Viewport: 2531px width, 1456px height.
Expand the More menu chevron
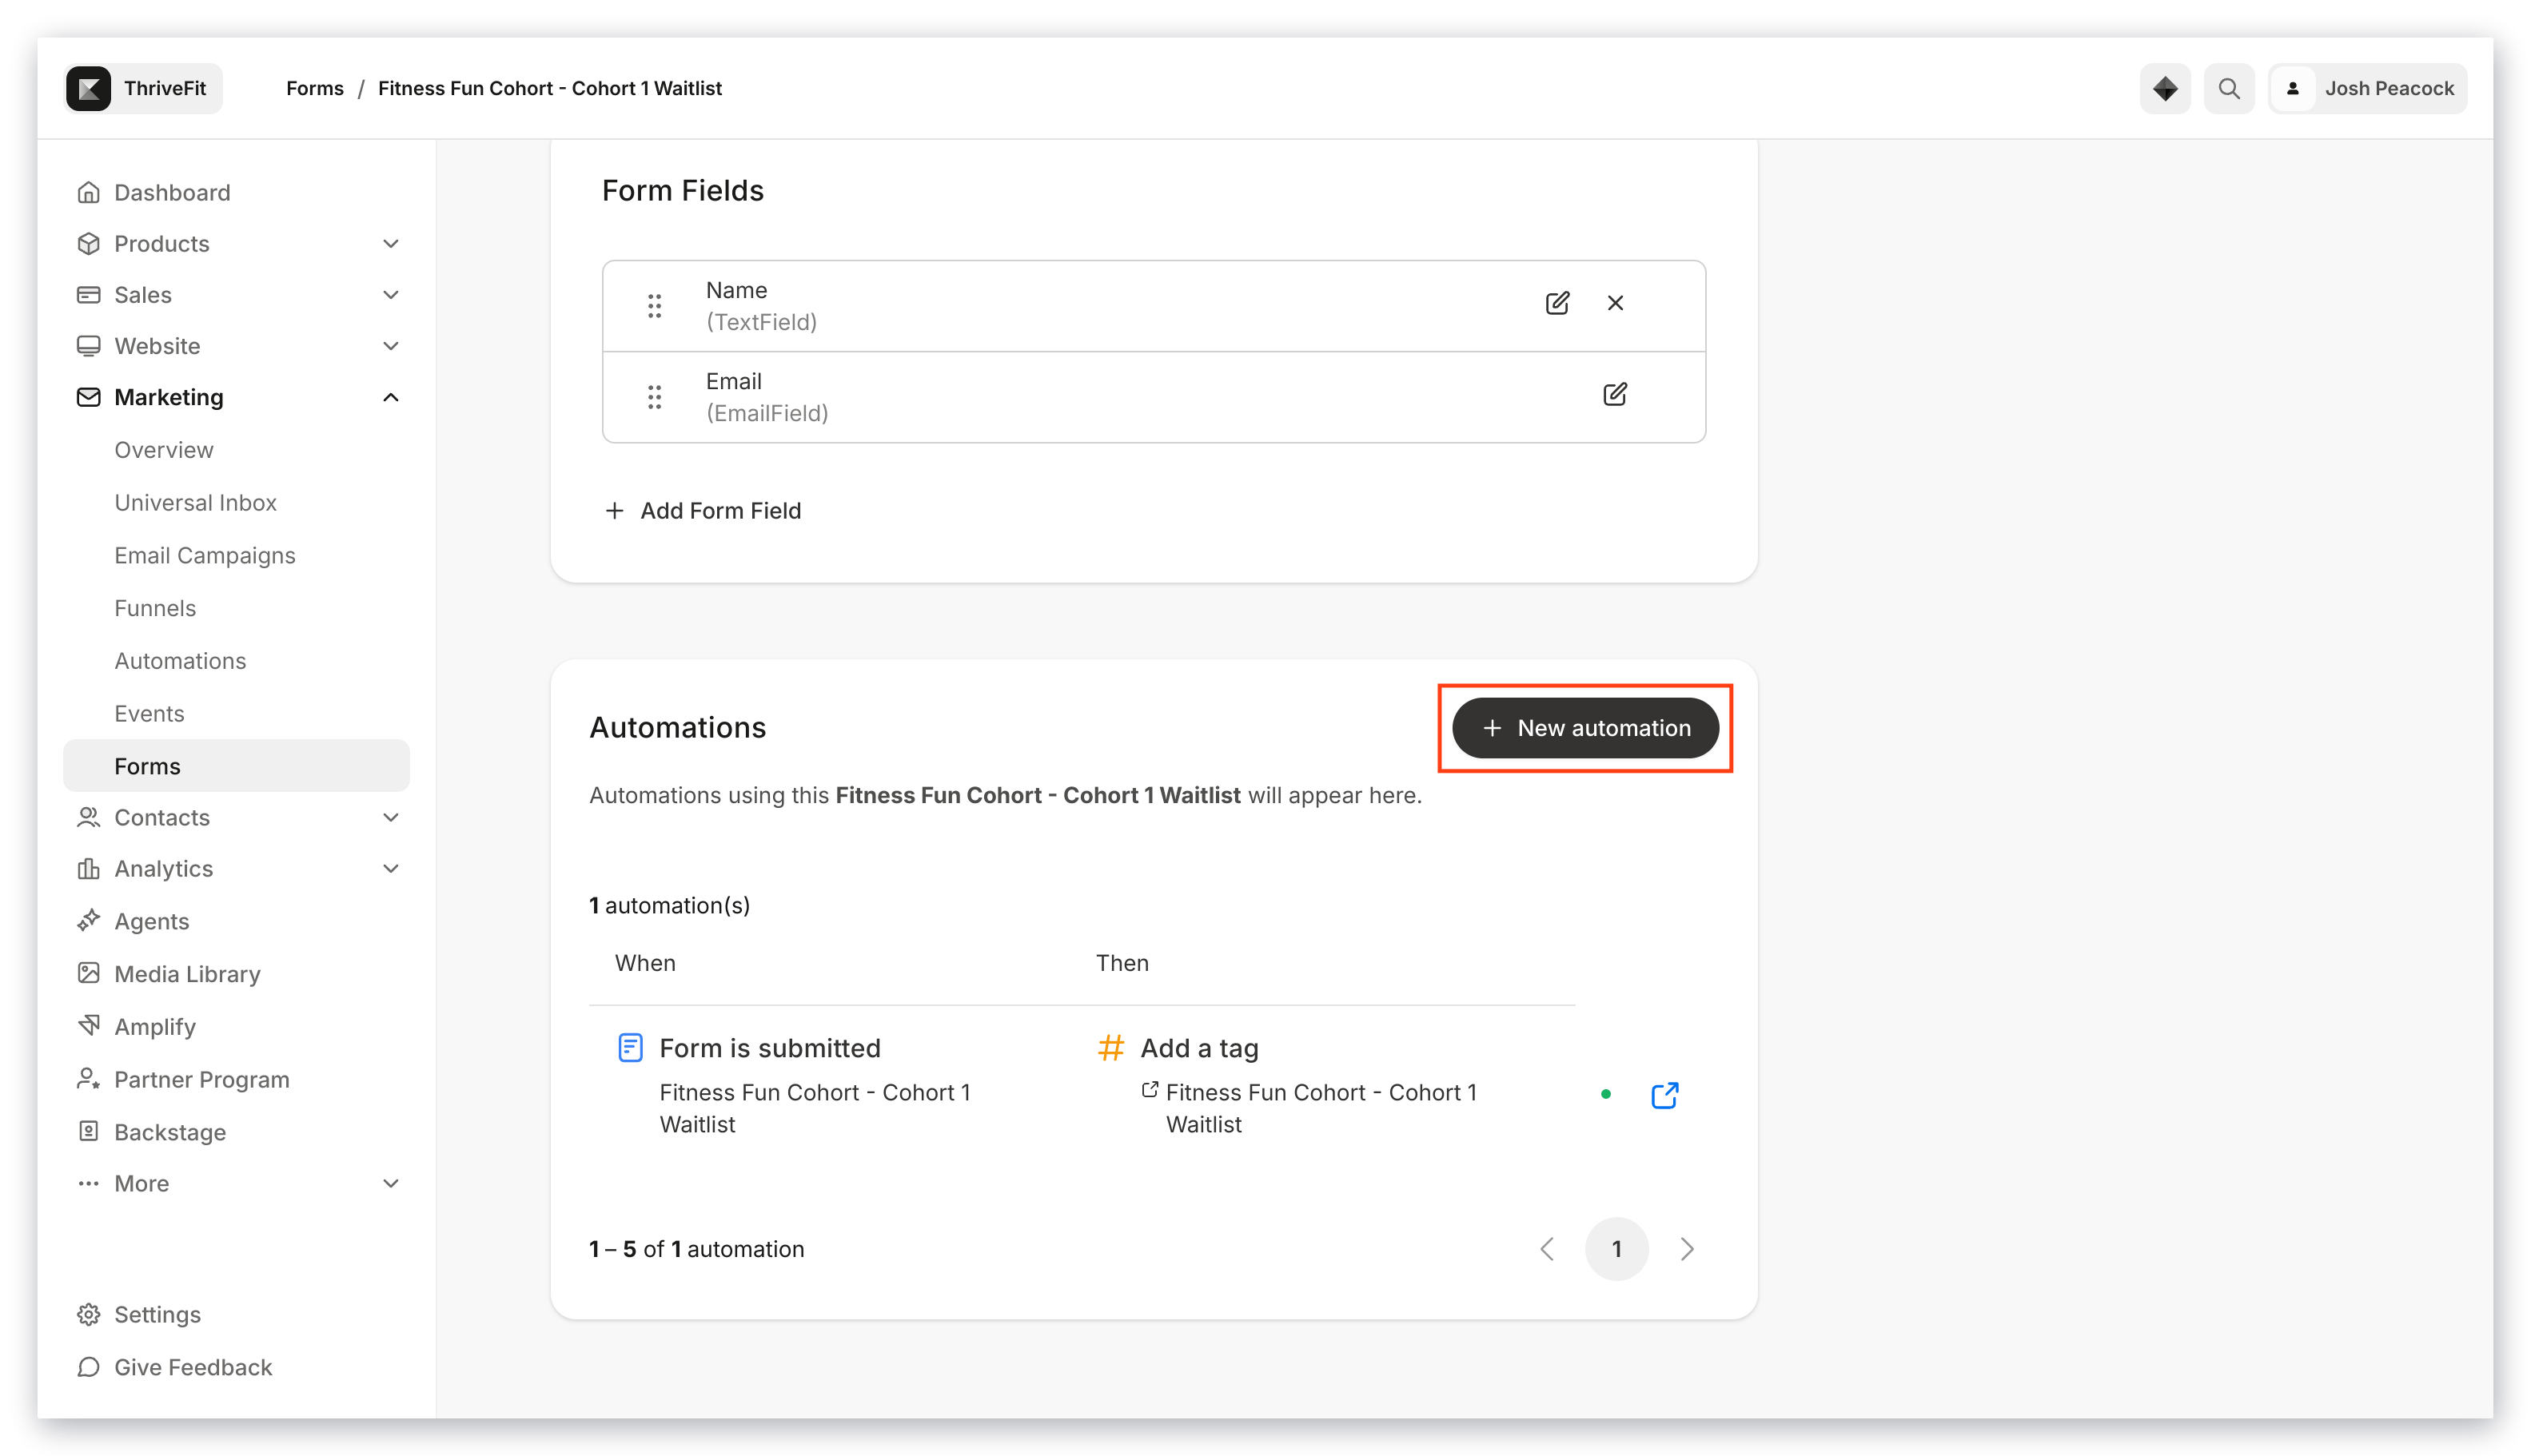391,1183
